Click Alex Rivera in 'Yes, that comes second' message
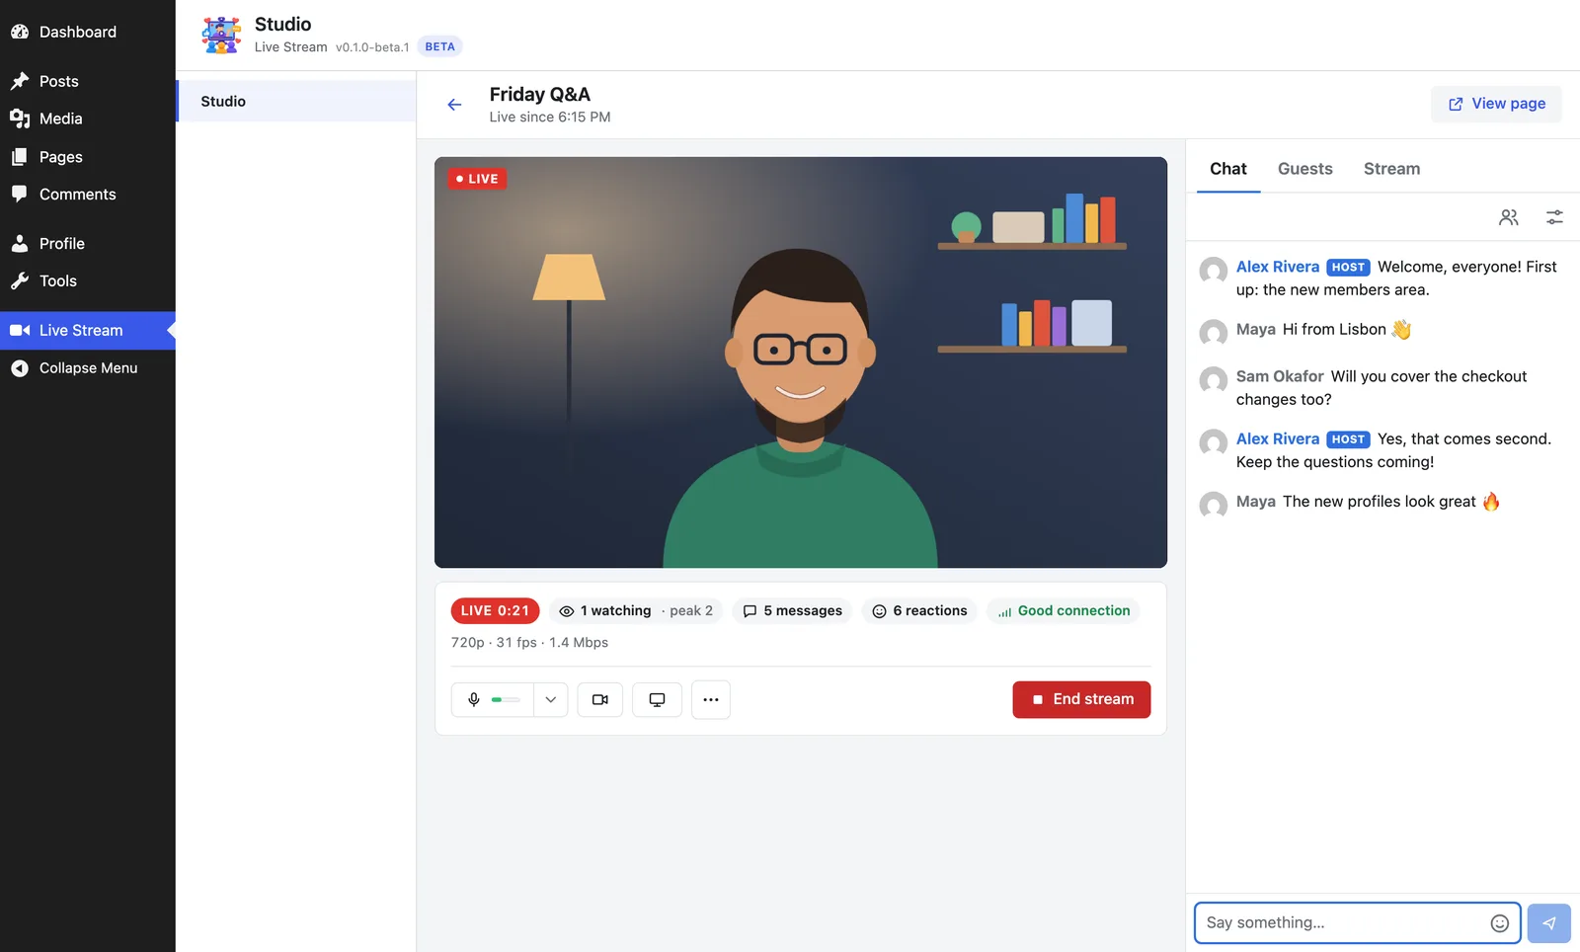 point(1278,439)
